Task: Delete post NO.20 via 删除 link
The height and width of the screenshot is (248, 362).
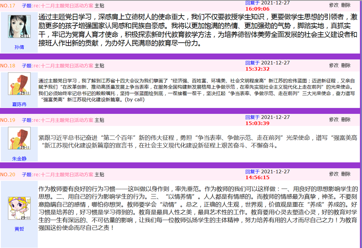Action: 346,174
